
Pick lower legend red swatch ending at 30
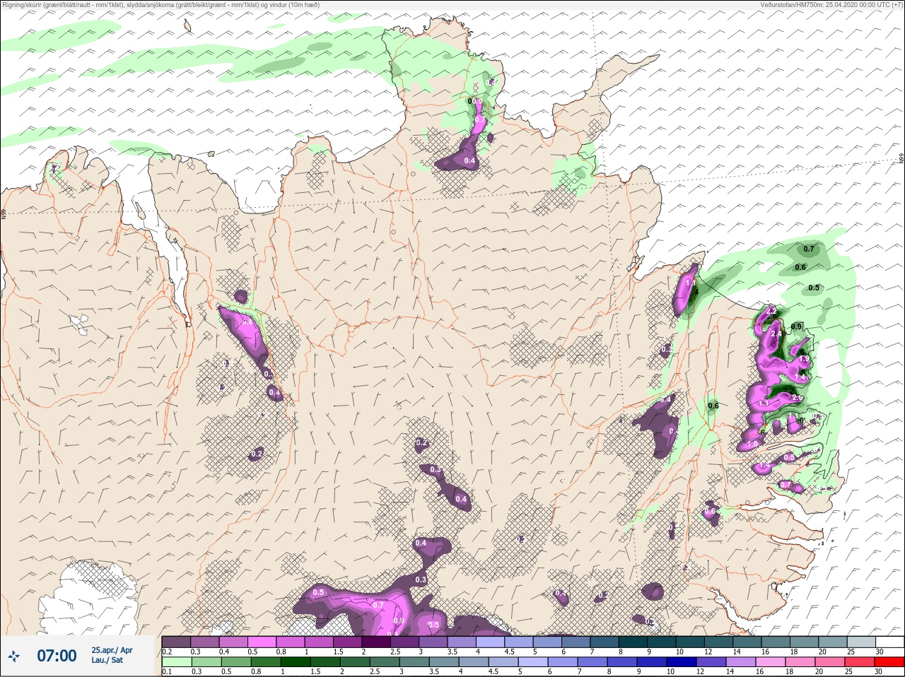click(x=889, y=662)
